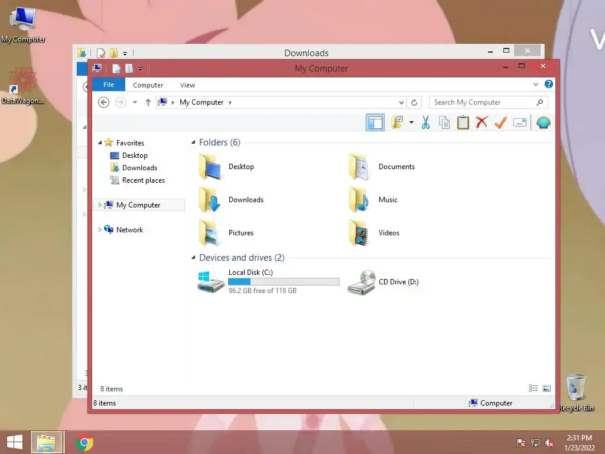605x454 pixels.
Task: Click the Copy icon in toolbar
Action: coord(444,123)
